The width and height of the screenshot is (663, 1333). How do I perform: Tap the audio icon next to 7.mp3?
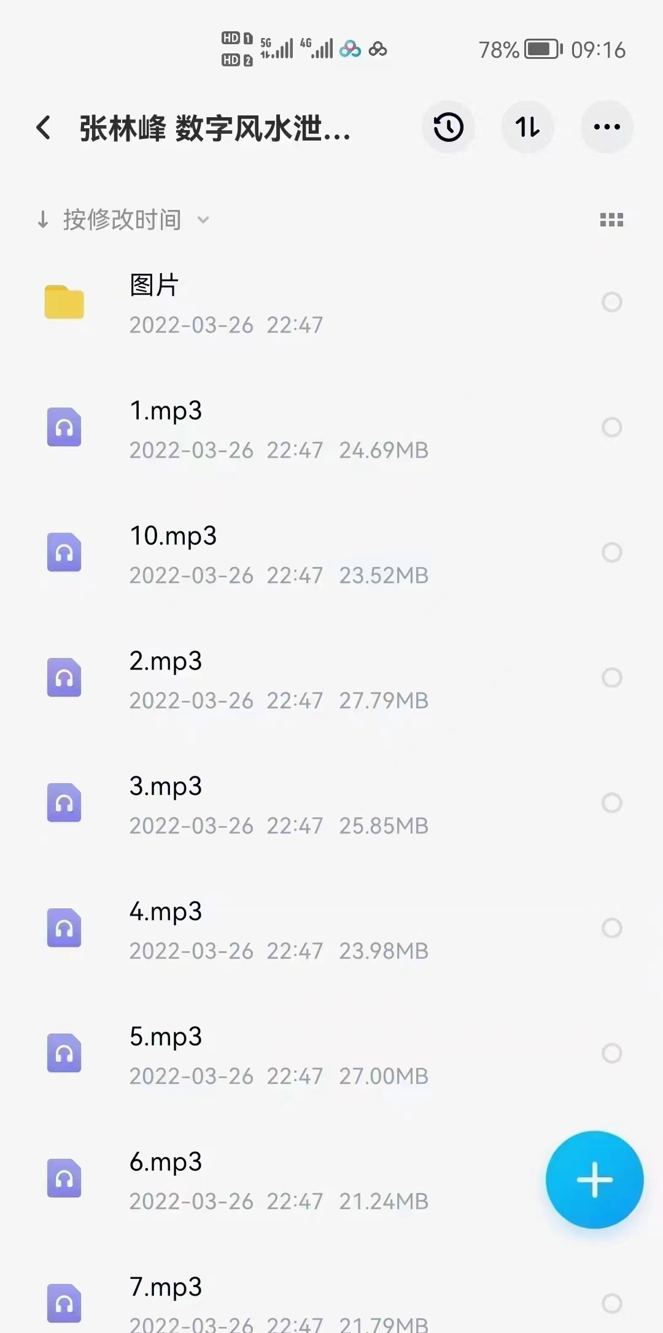pos(64,1305)
